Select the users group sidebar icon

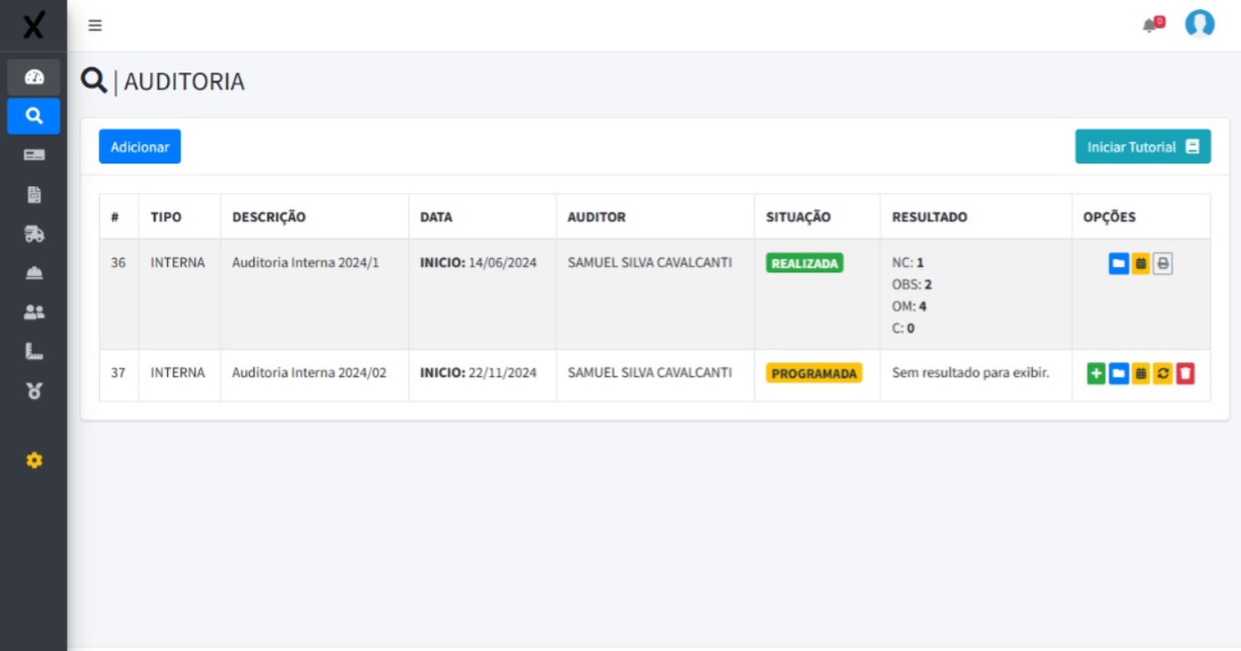pyautogui.click(x=34, y=312)
